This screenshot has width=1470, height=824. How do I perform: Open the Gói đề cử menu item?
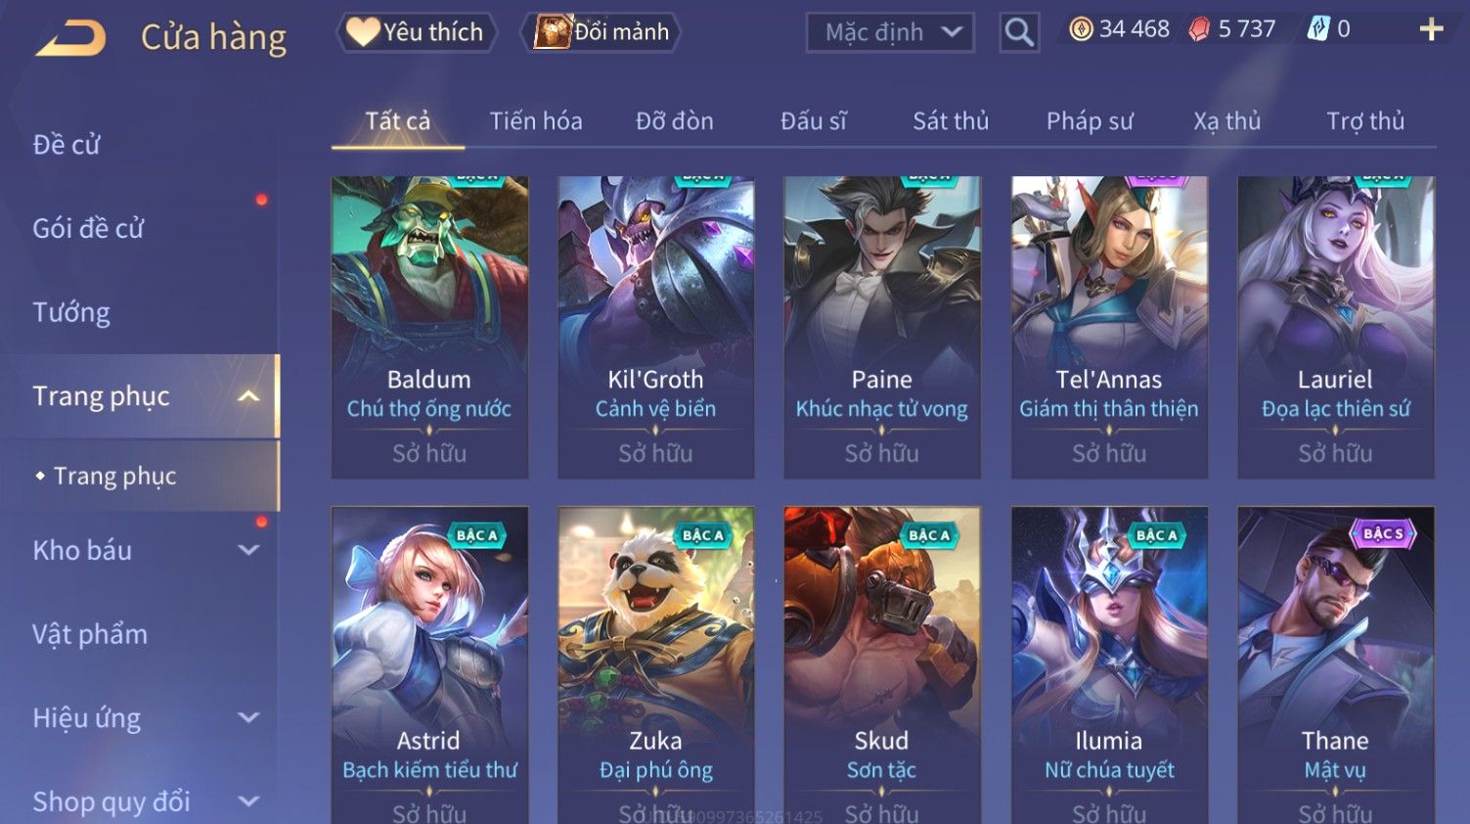click(88, 229)
